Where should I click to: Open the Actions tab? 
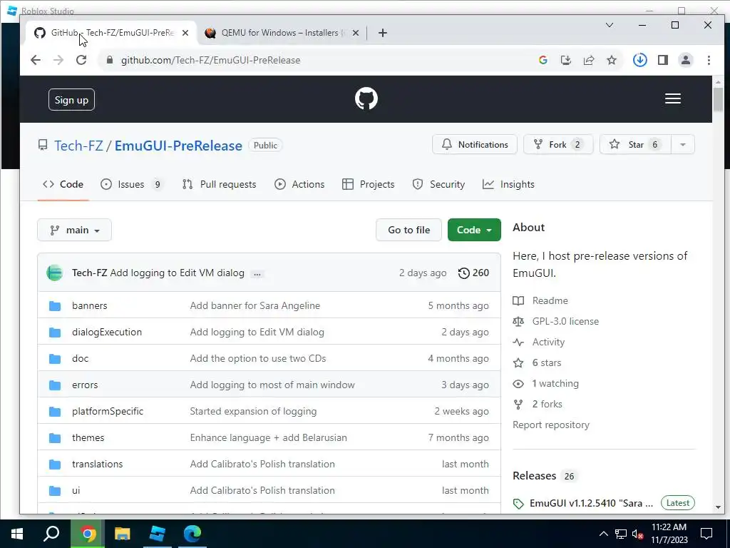click(x=299, y=185)
